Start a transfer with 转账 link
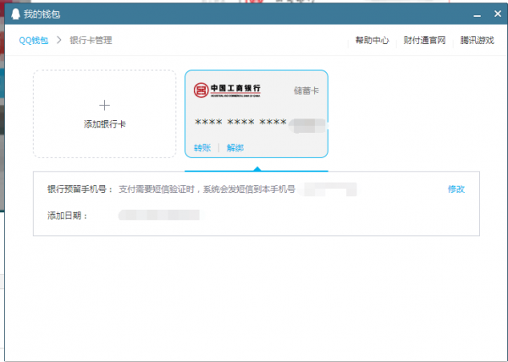The width and height of the screenshot is (508, 362). [202, 148]
